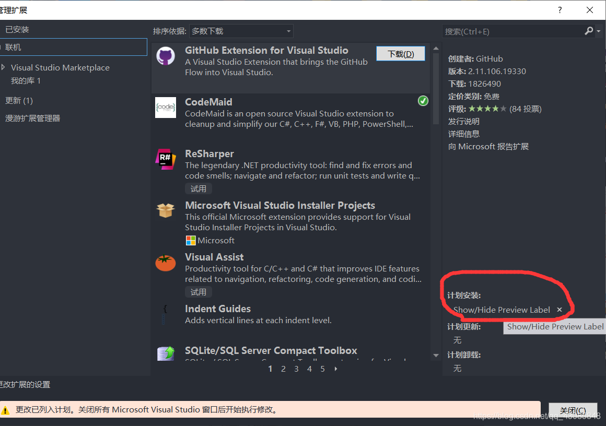Screen dimensions: 606x426
Task: Click the SQLite Toolbox database icon
Action: coord(166,353)
